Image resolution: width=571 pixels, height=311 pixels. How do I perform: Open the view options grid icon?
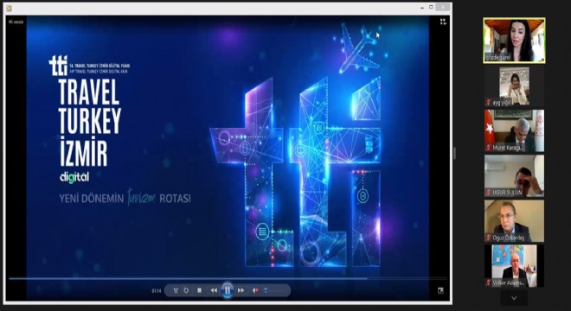pos(443,22)
